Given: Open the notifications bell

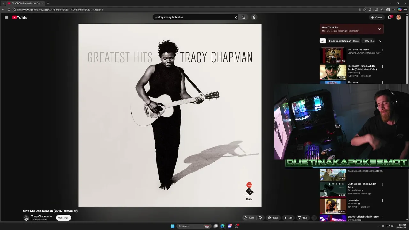Looking at the screenshot, I should pyautogui.click(x=389, y=17).
